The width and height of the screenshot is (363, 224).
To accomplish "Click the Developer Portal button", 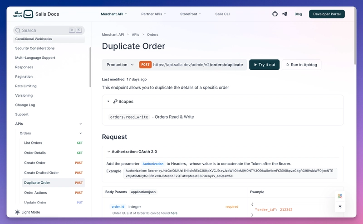I will pyautogui.click(x=327, y=14).
